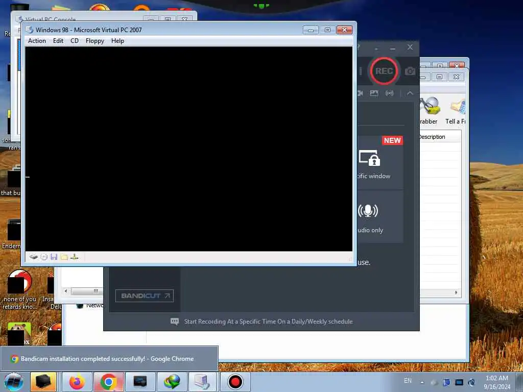
Task: Minimize the Bandicam window
Action: [x=393, y=48]
